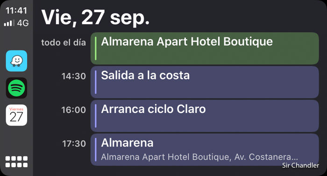Select the Arranca ciclo Claro event

tap(205, 116)
